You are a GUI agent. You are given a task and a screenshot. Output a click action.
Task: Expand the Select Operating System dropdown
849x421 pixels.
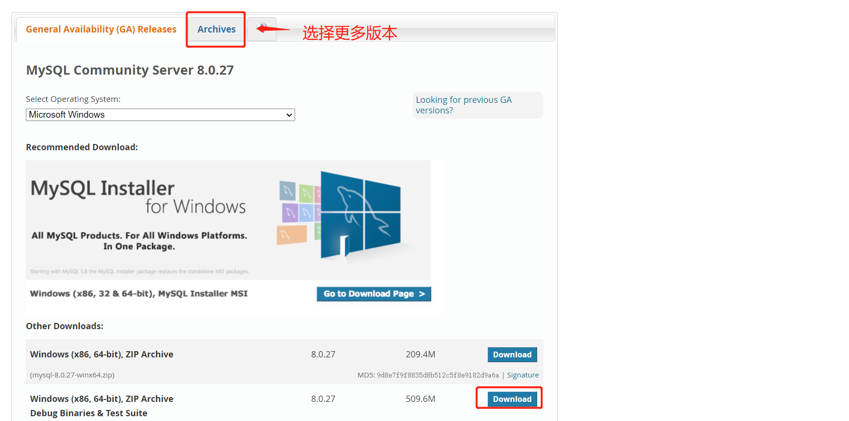pyautogui.click(x=160, y=115)
